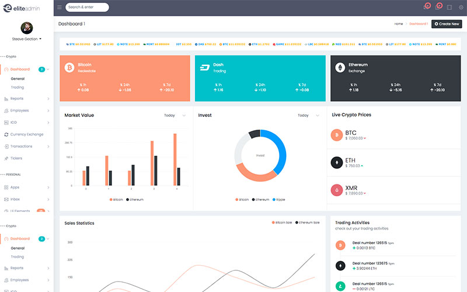The height and width of the screenshot is (292, 467).
Task: Open the Tickers menu item
Action: click(x=27, y=158)
